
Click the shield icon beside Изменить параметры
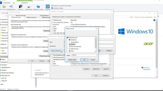coord(142,68)
